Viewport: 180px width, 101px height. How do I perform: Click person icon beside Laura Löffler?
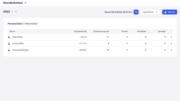coord(9,43)
